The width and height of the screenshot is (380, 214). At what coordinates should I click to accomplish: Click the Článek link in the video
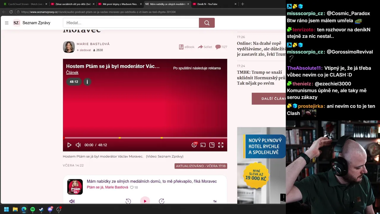click(72, 73)
